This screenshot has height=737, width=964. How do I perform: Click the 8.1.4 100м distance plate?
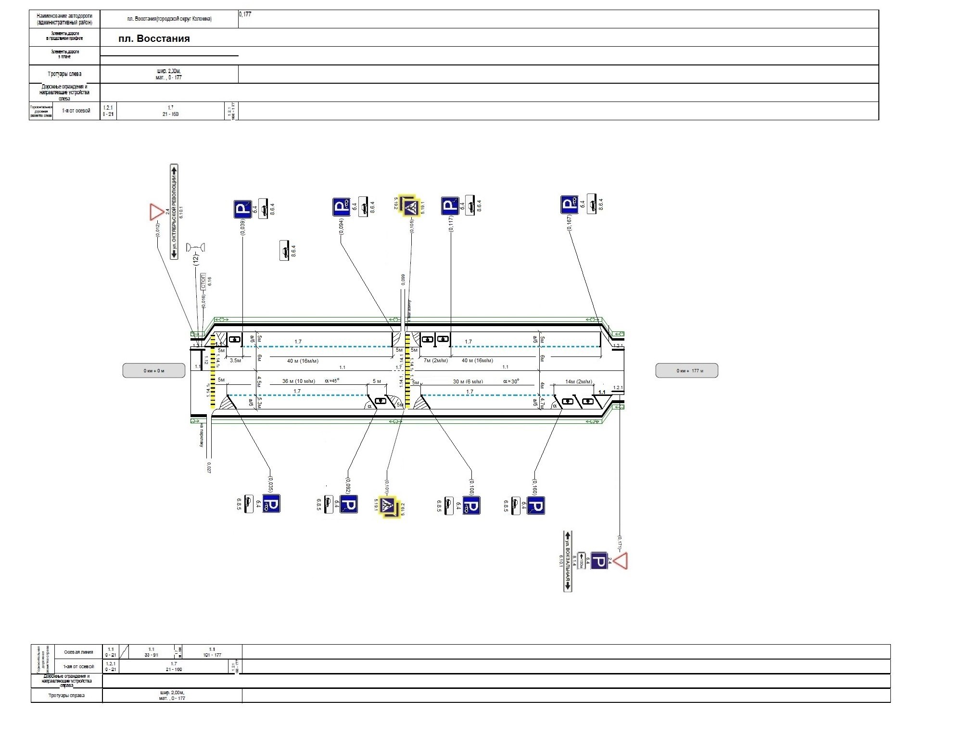click(x=581, y=560)
